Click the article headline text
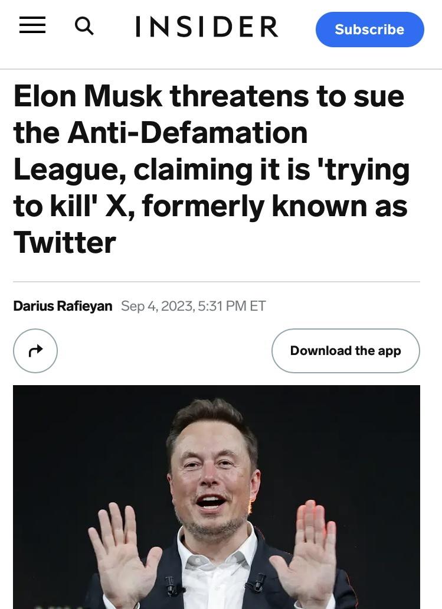The width and height of the screenshot is (442, 609). tap(210, 169)
